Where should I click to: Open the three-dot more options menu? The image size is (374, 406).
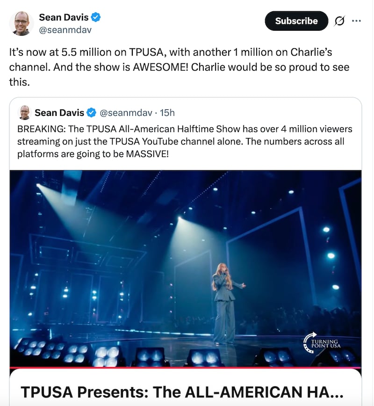356,21
